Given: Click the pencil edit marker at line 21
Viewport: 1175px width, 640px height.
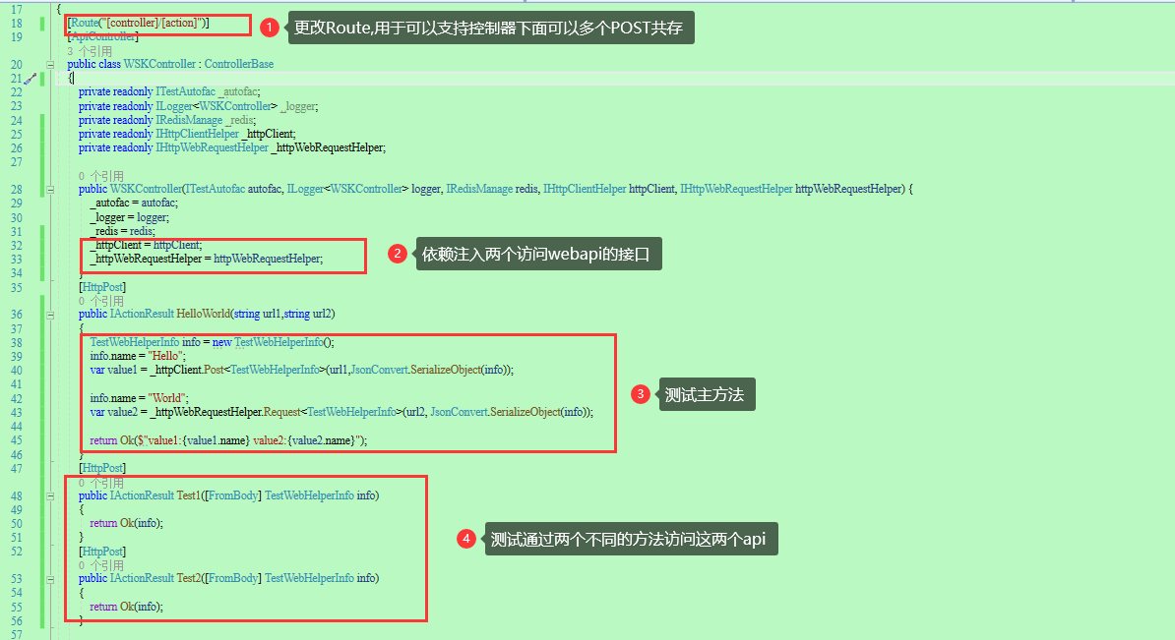Looking at the screenshot, I should 31,77.
